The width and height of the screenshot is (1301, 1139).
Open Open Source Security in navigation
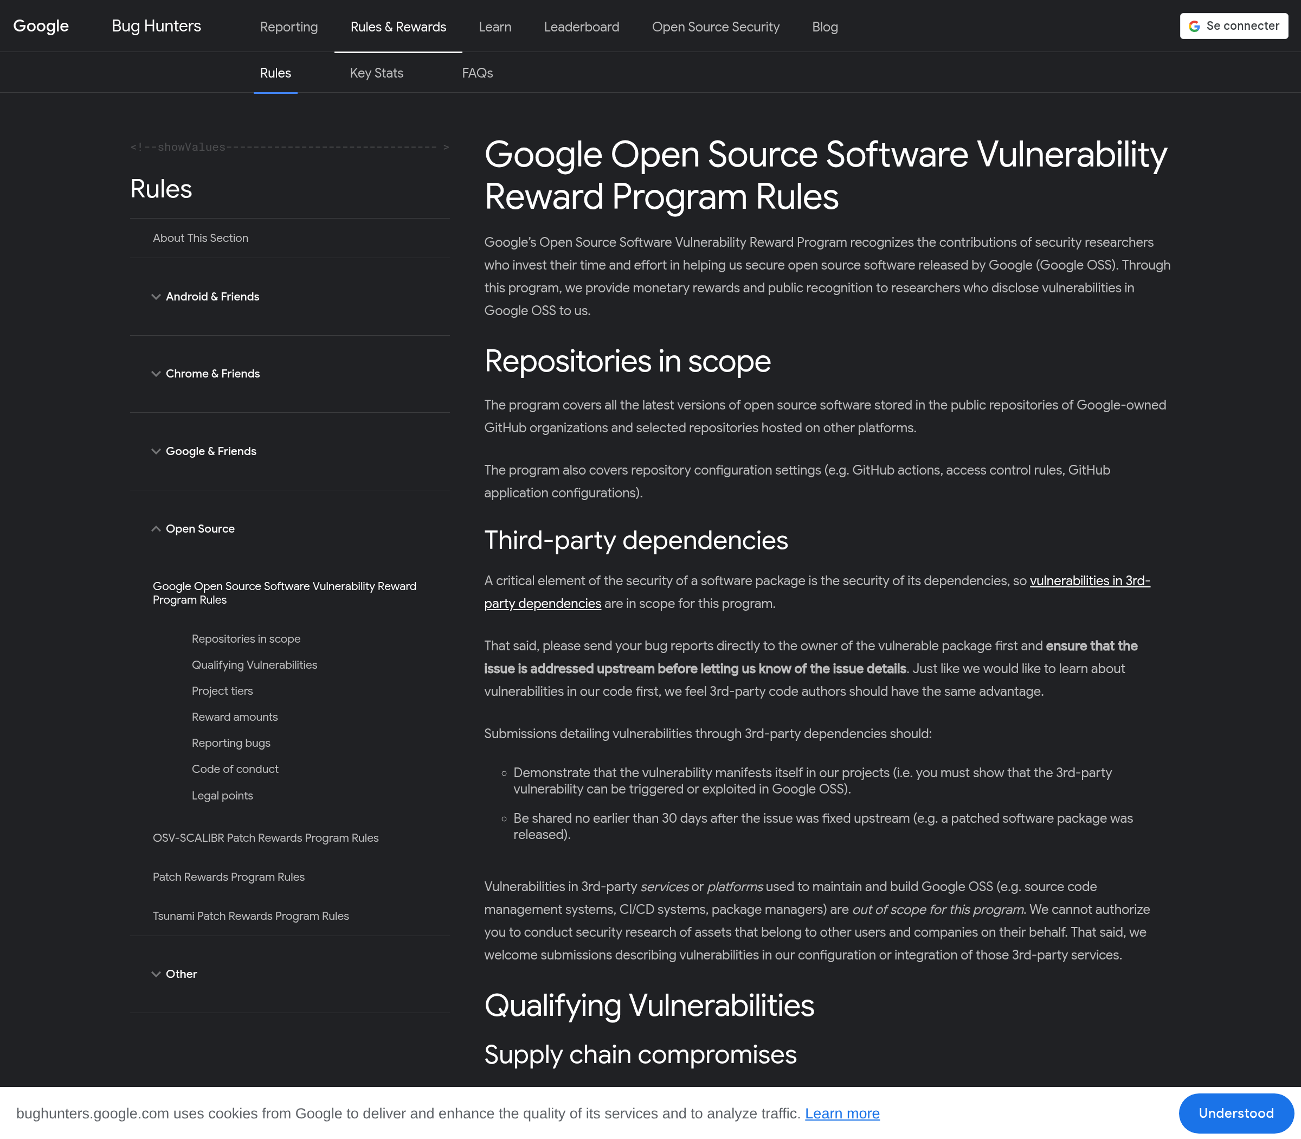coord(716,27)
